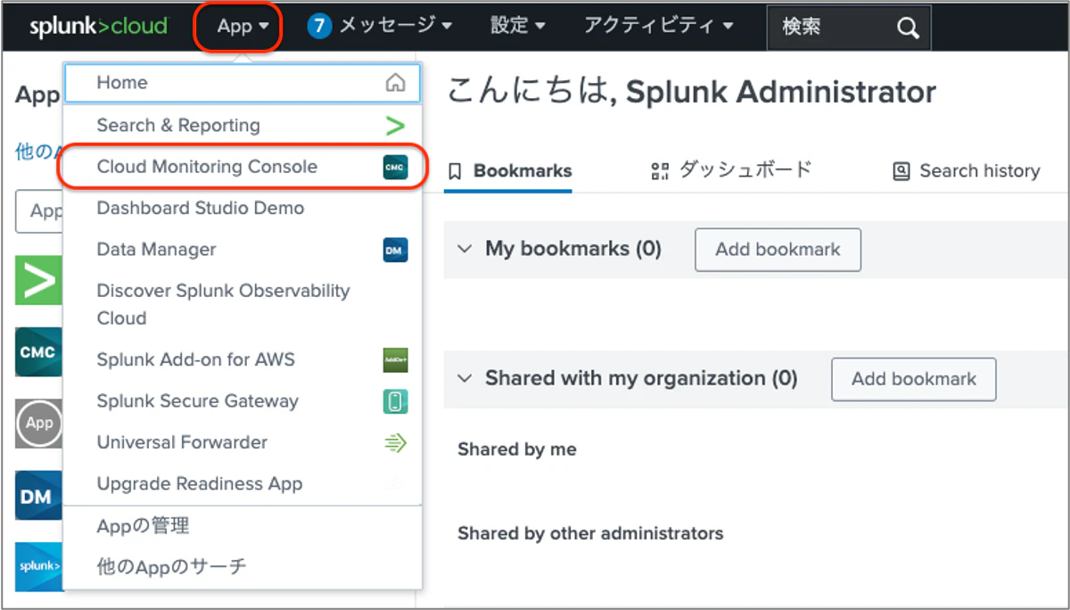Image resolution: width=1070 pixels, height=610 pixels.
Task: Select Dashboard Studio Demo
Action: [x=243, y=208]
